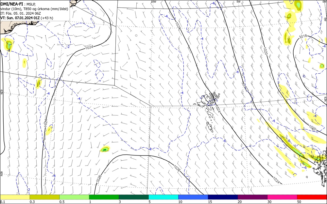Click the navy 15 to 20 legend swatch
Viewport: 327px width, 204px height.
(x=223, y=197)
